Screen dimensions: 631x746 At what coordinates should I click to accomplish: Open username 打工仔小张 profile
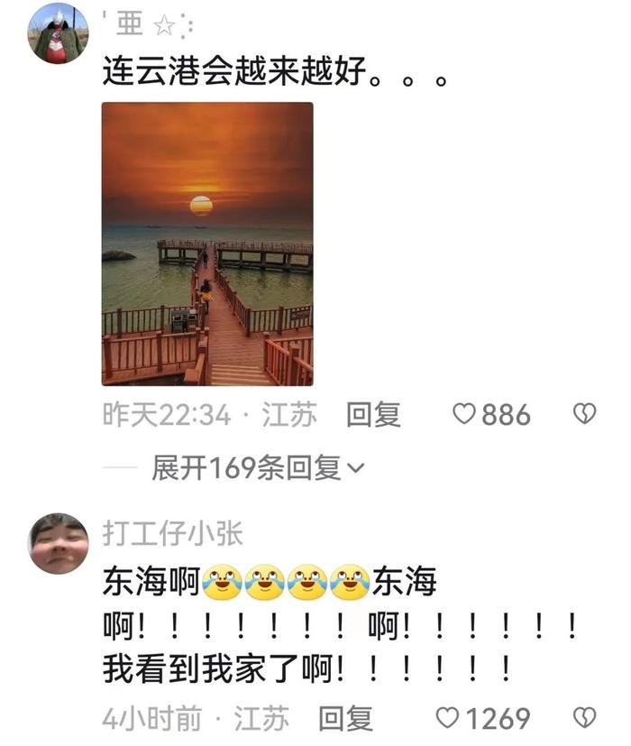pos(173,533)
